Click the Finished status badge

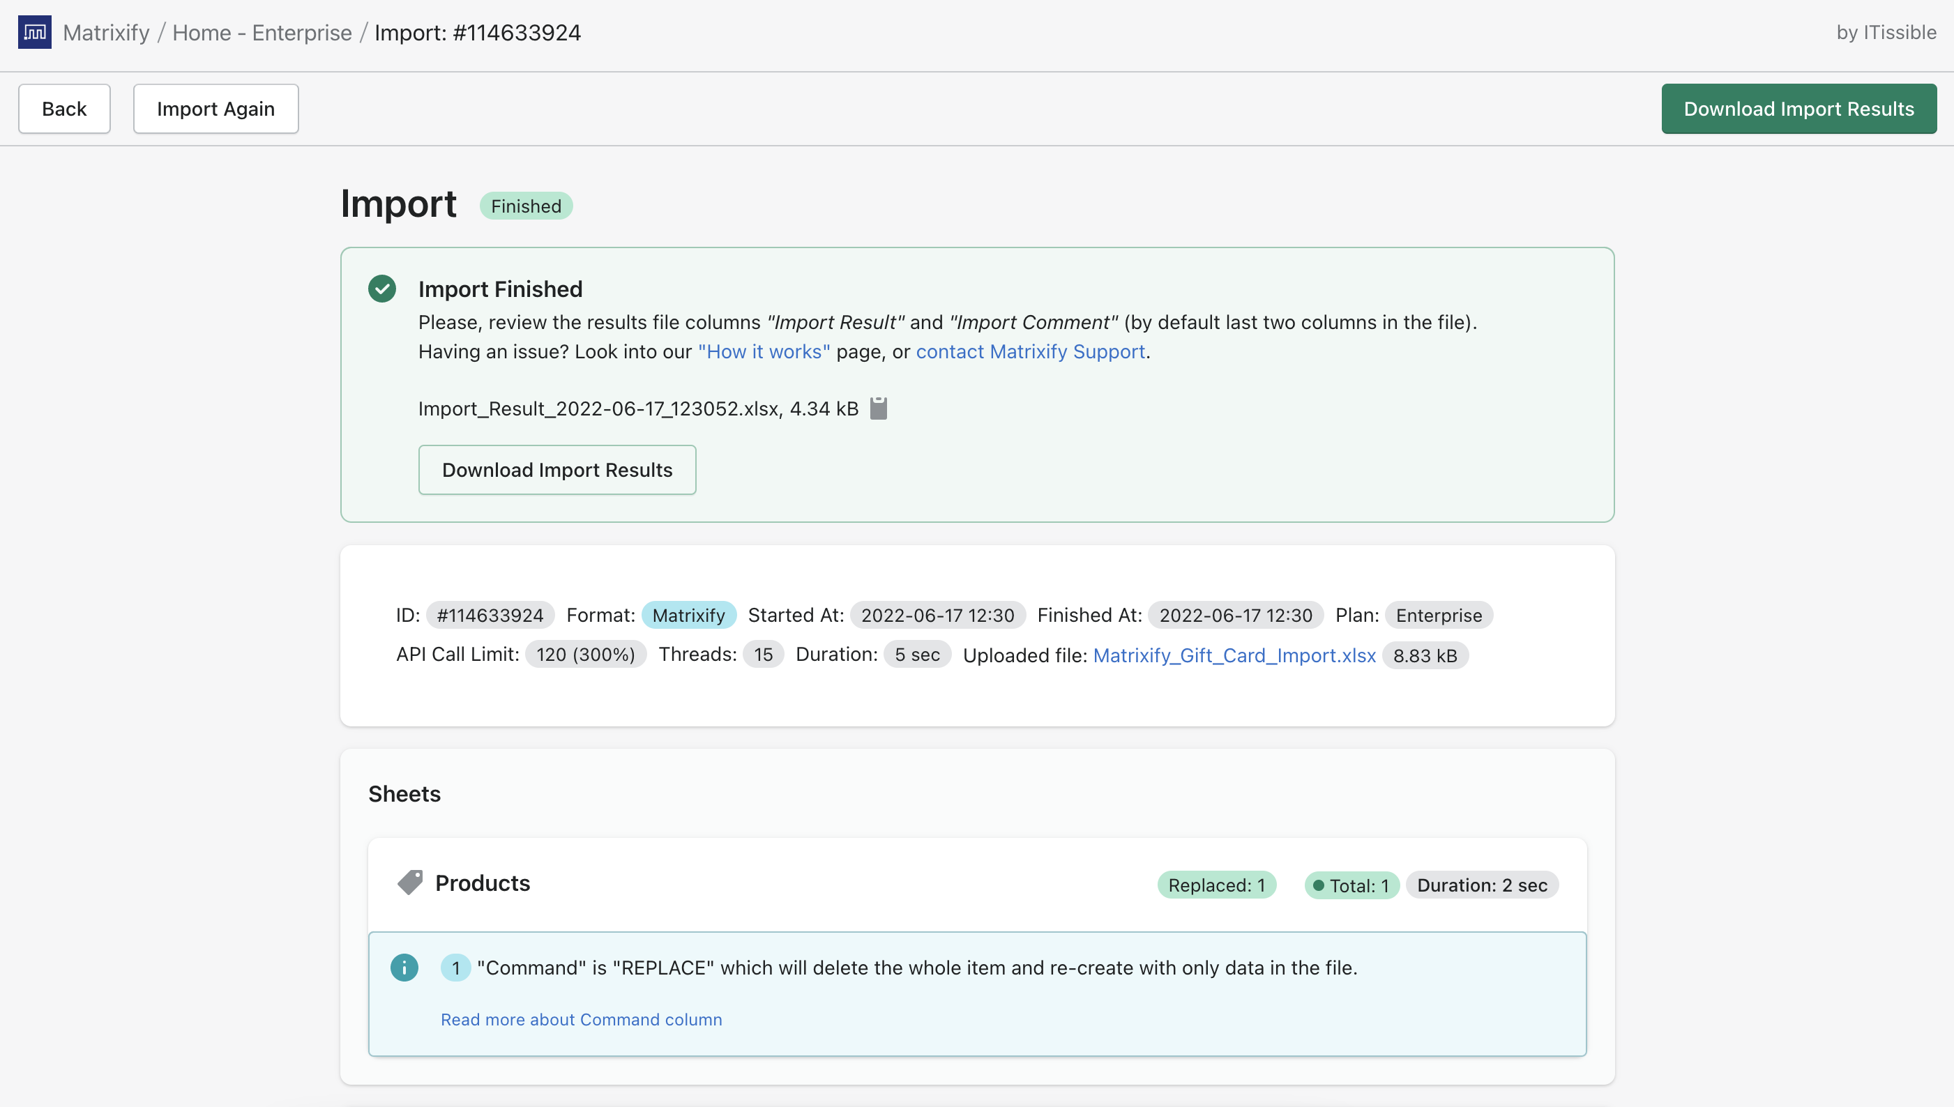pos(526,206)
